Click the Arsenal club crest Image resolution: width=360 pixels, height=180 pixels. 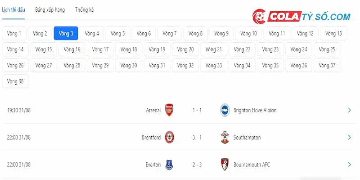(x=170, y=110)
